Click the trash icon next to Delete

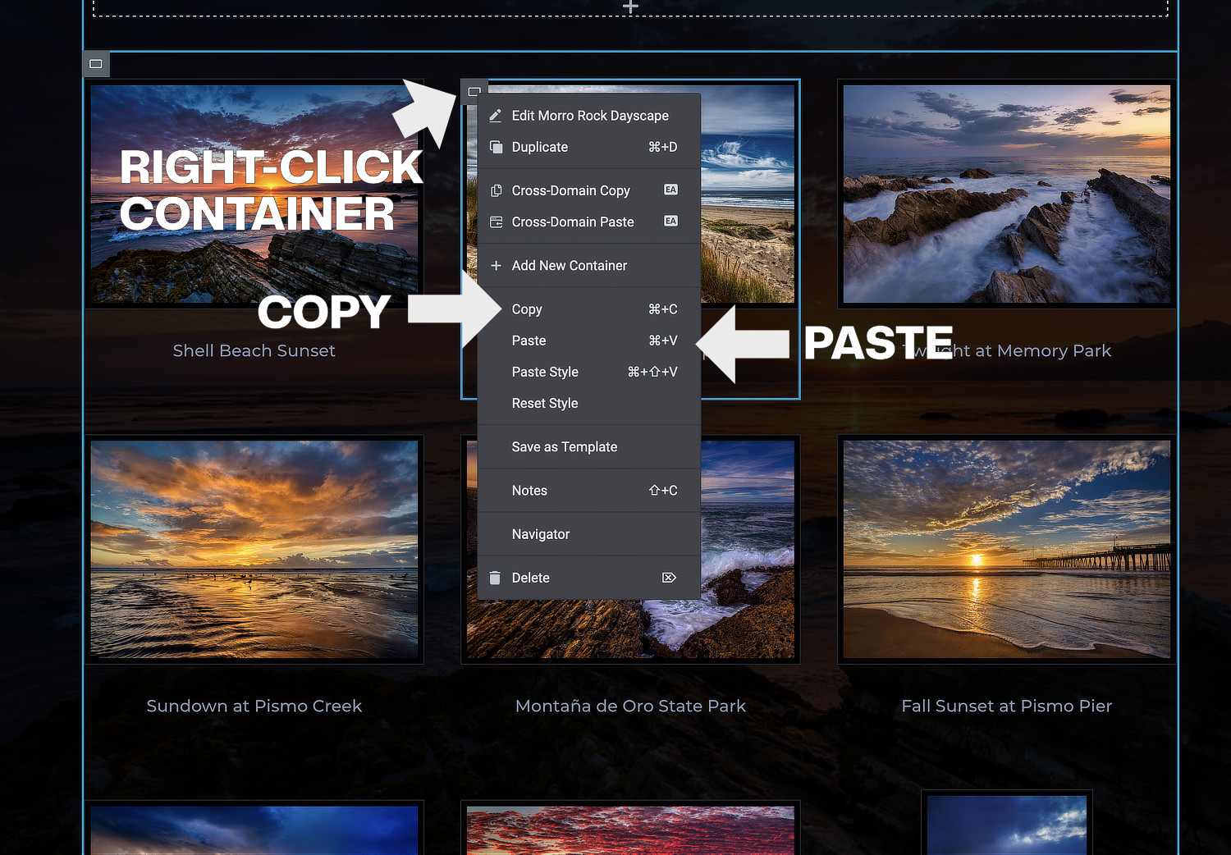pos(496,578)
